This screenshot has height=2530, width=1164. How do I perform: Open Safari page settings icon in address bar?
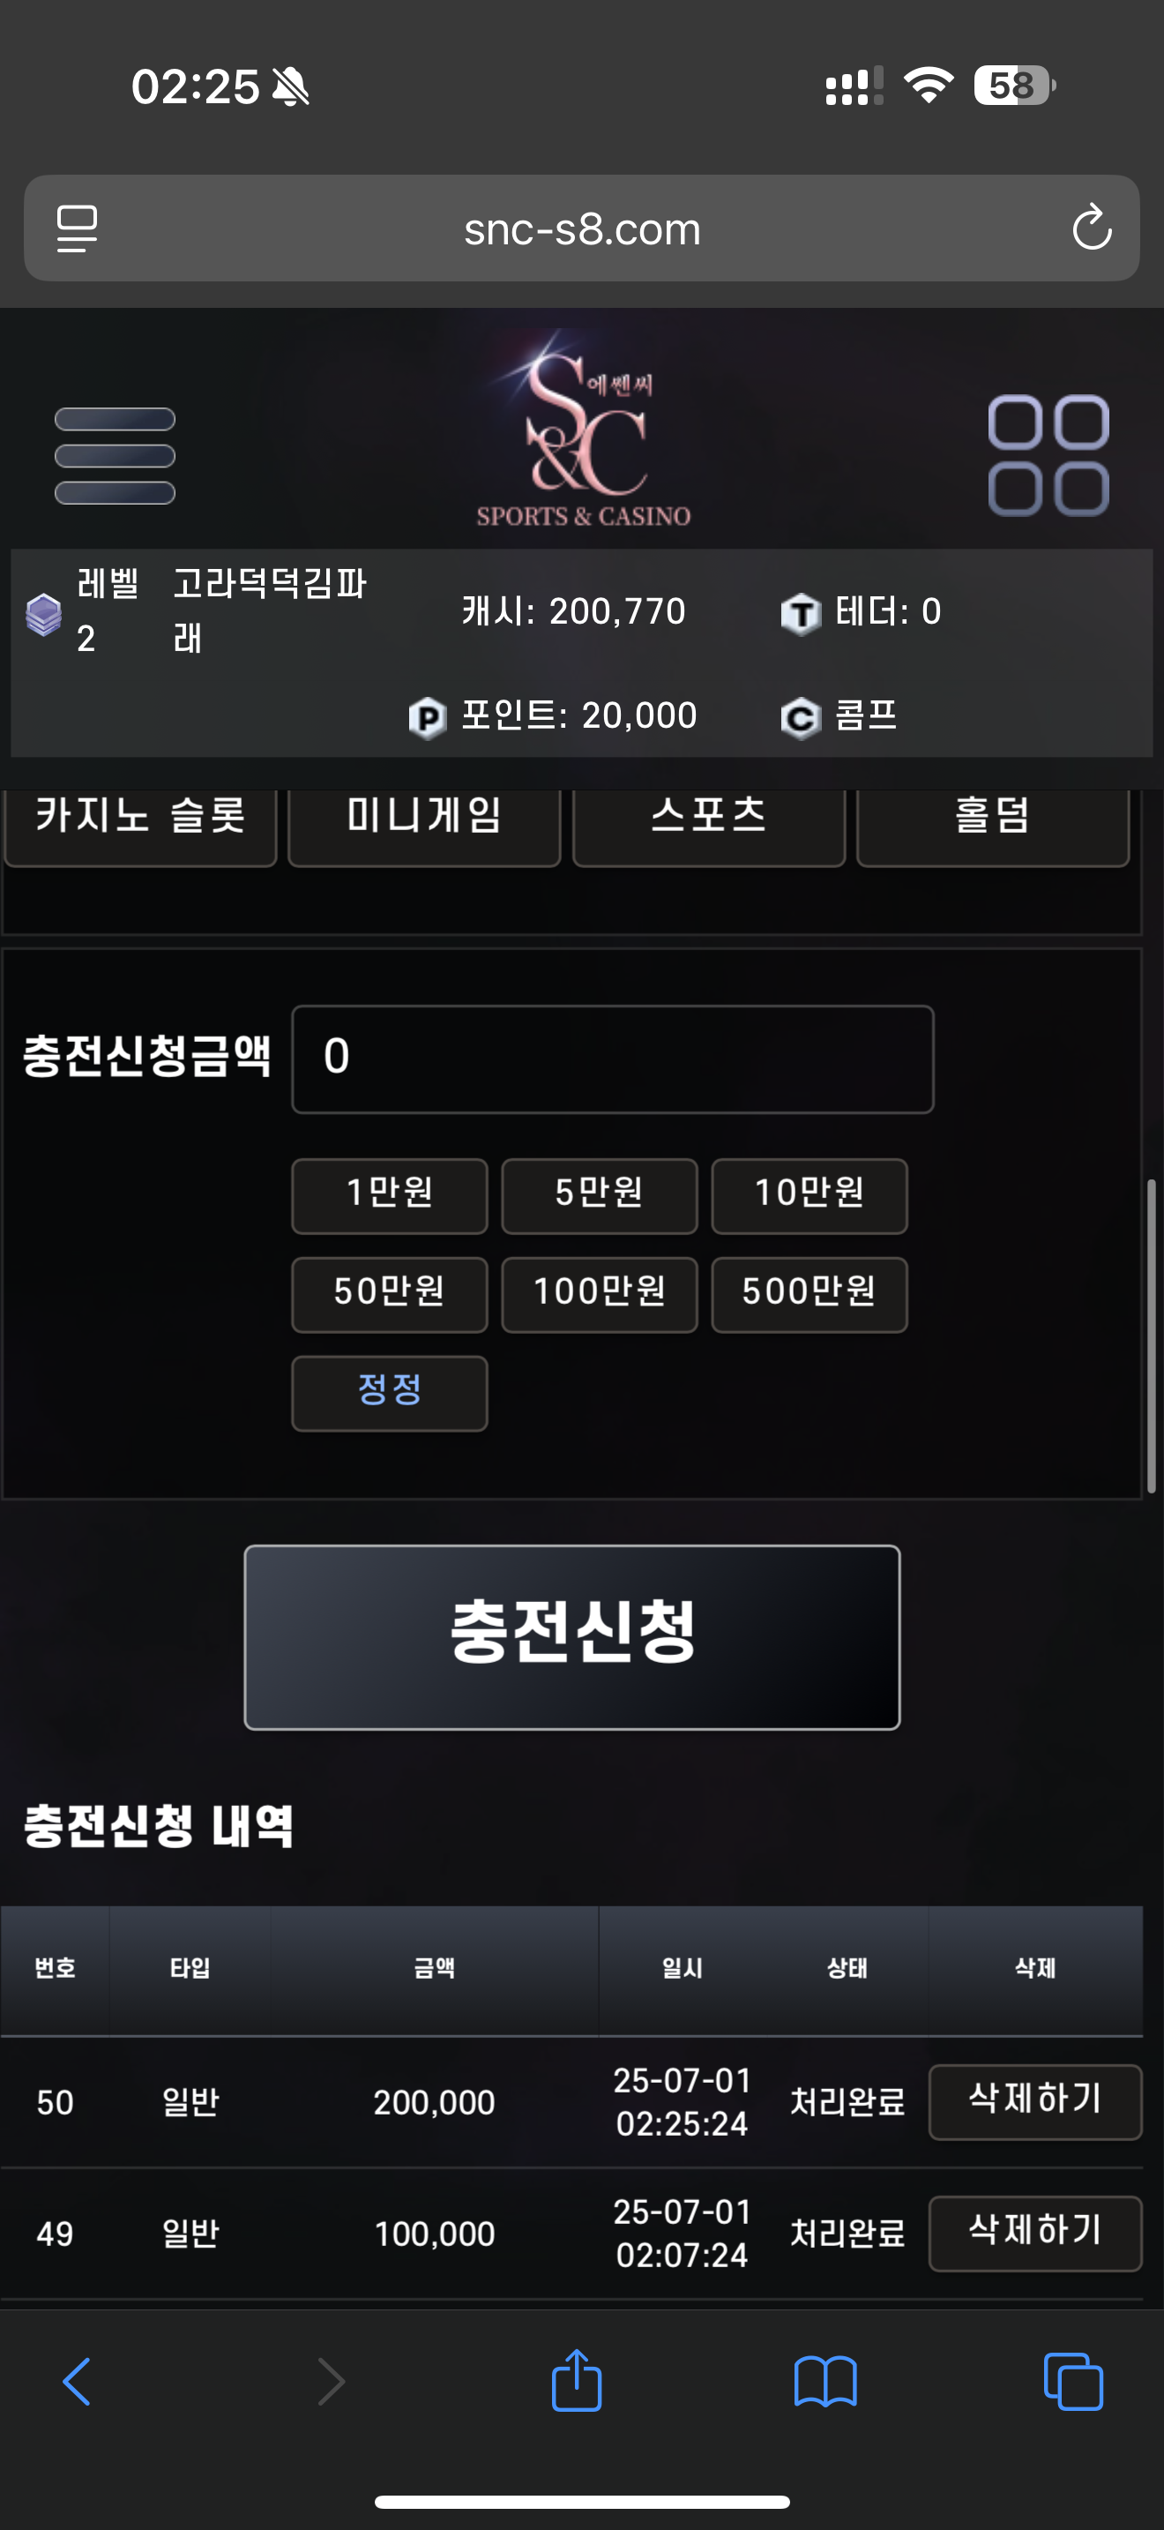pos(77,228)
